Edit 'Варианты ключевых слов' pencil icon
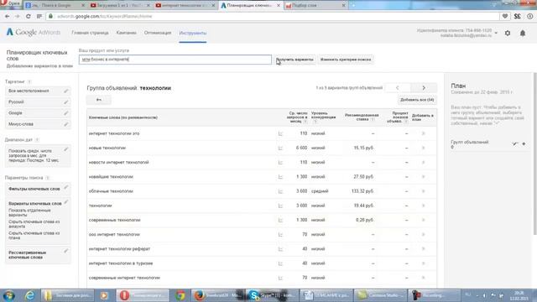The height and width of the screenshot is (302, 537). pyautogui.click(x=66, y=202)
